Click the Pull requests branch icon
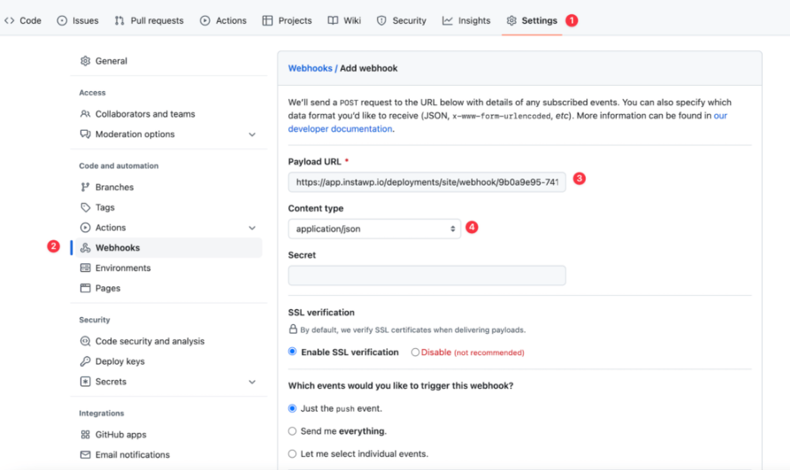The height and width of the screenshot is (470, 790). click(119, 20)
